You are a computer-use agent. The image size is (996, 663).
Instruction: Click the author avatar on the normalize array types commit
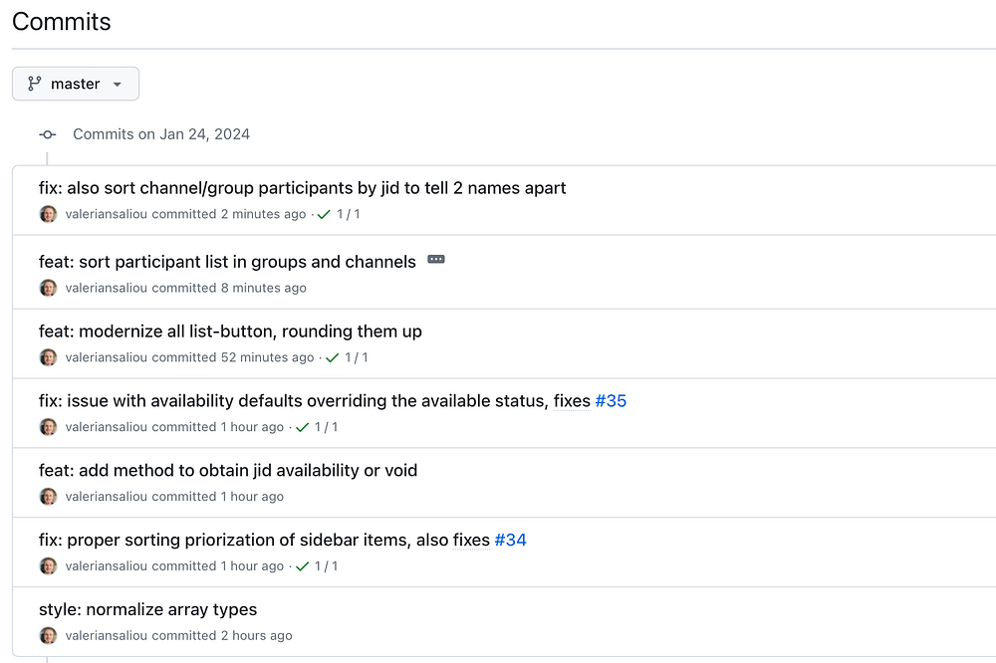(x=48, y=635)
